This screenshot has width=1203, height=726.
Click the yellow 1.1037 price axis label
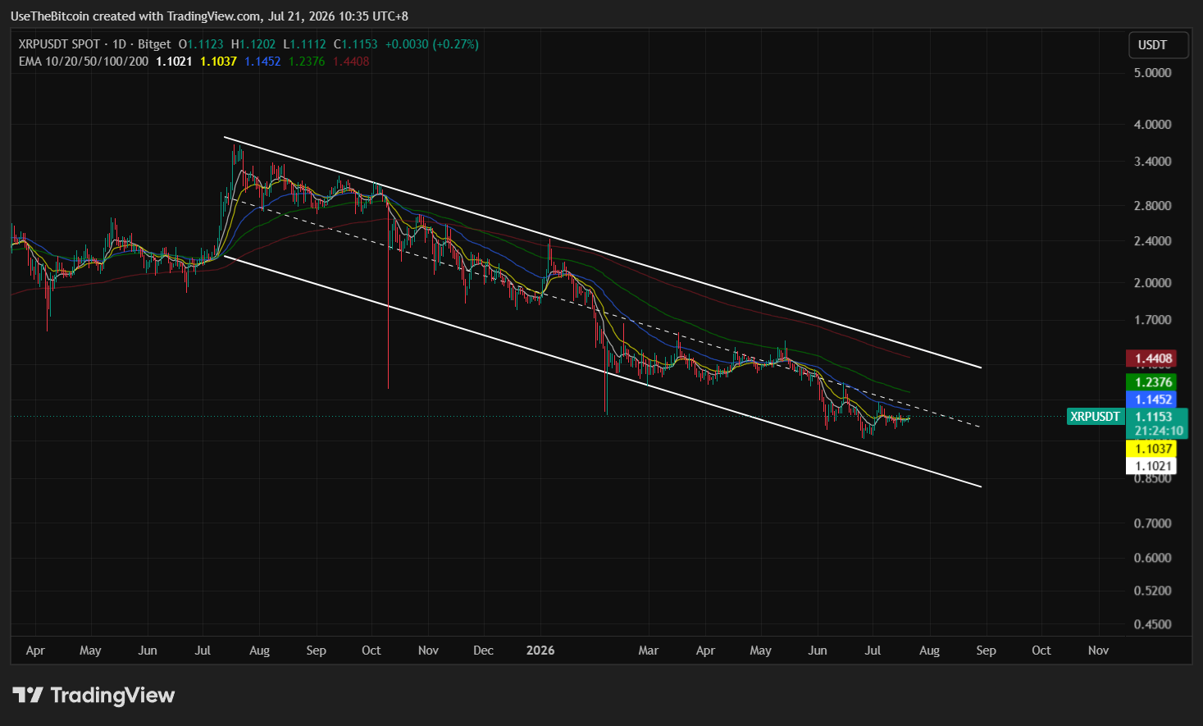point(1154,449)
